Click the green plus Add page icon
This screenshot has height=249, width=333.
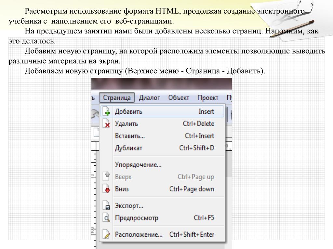pos(106,112)
